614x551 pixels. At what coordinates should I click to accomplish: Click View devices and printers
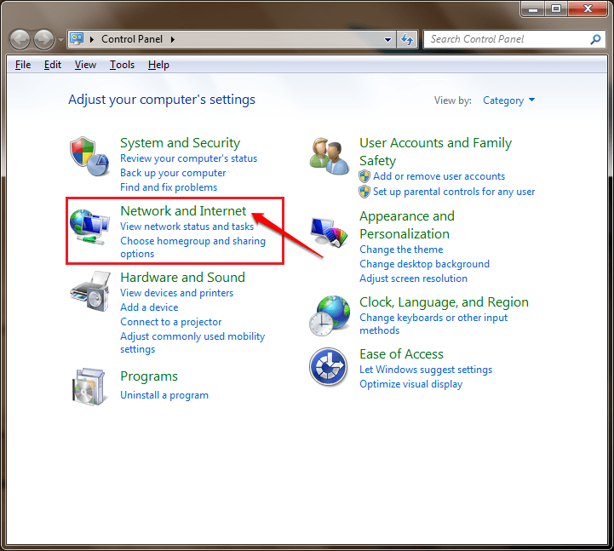(176, 293)
